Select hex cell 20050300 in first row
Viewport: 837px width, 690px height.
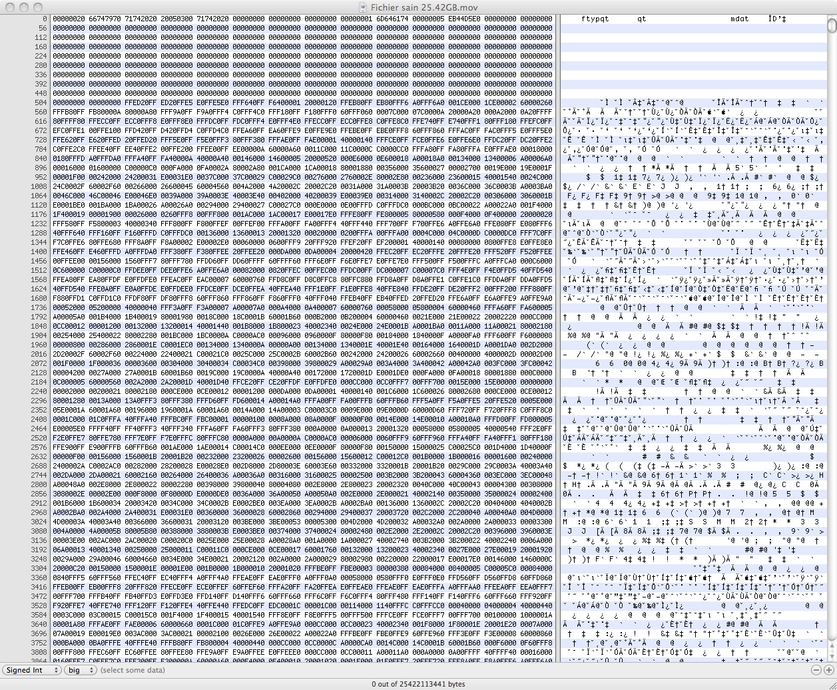pos(176,19)
